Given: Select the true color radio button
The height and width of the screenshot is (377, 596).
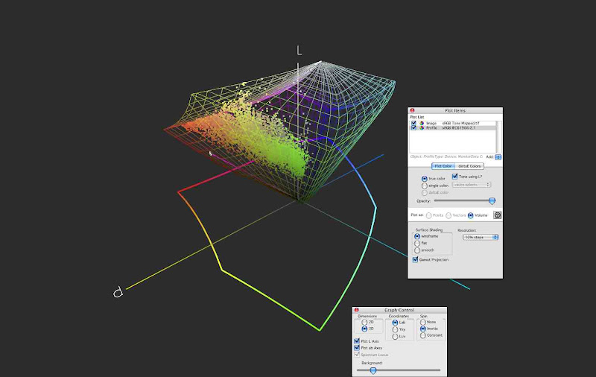Looking at the screenshot, I should [424, 178].
